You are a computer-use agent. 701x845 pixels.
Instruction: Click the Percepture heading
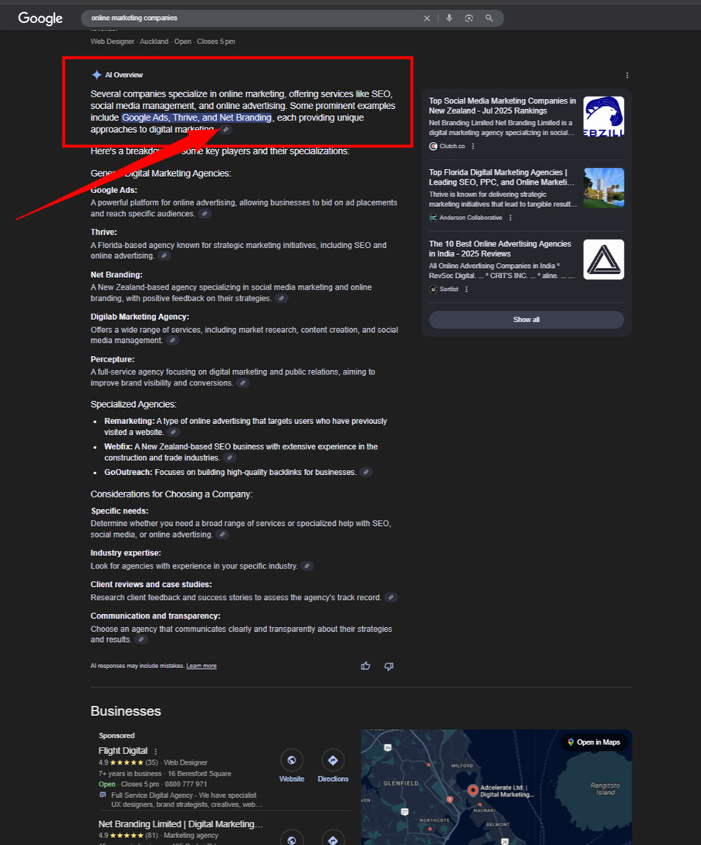click(112, 359)
